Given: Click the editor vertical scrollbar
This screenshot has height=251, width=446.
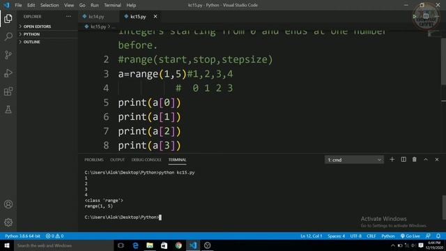Looking at the screenshot, I should (443, 61).
